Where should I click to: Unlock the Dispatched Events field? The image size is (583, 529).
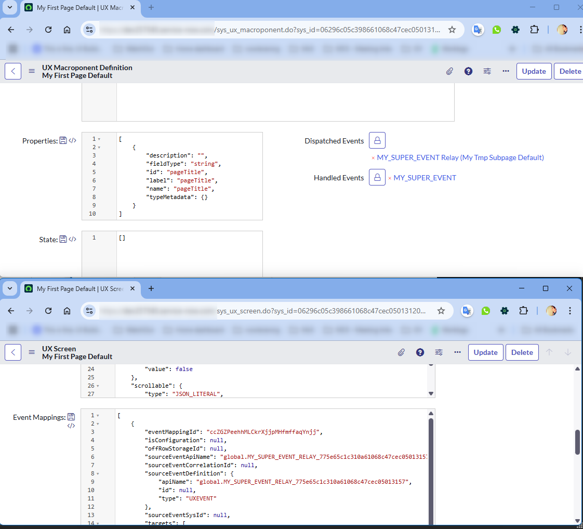[377, 140]
